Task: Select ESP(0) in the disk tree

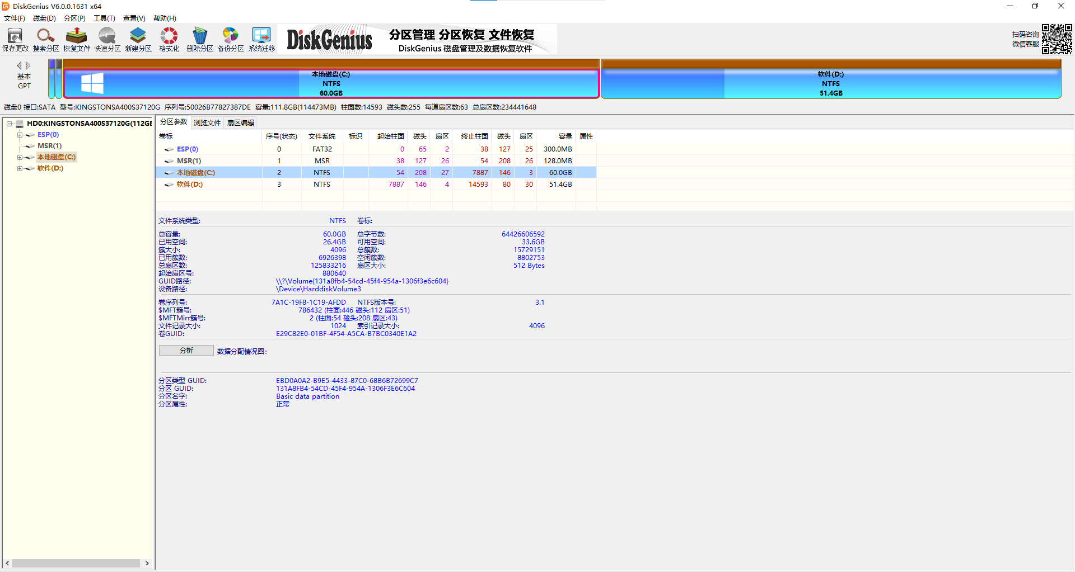Action: 48,135
